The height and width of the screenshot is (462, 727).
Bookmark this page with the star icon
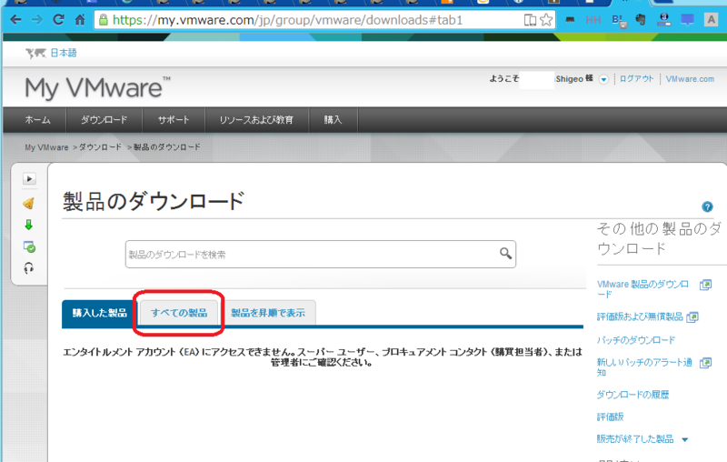coord(546,20)
